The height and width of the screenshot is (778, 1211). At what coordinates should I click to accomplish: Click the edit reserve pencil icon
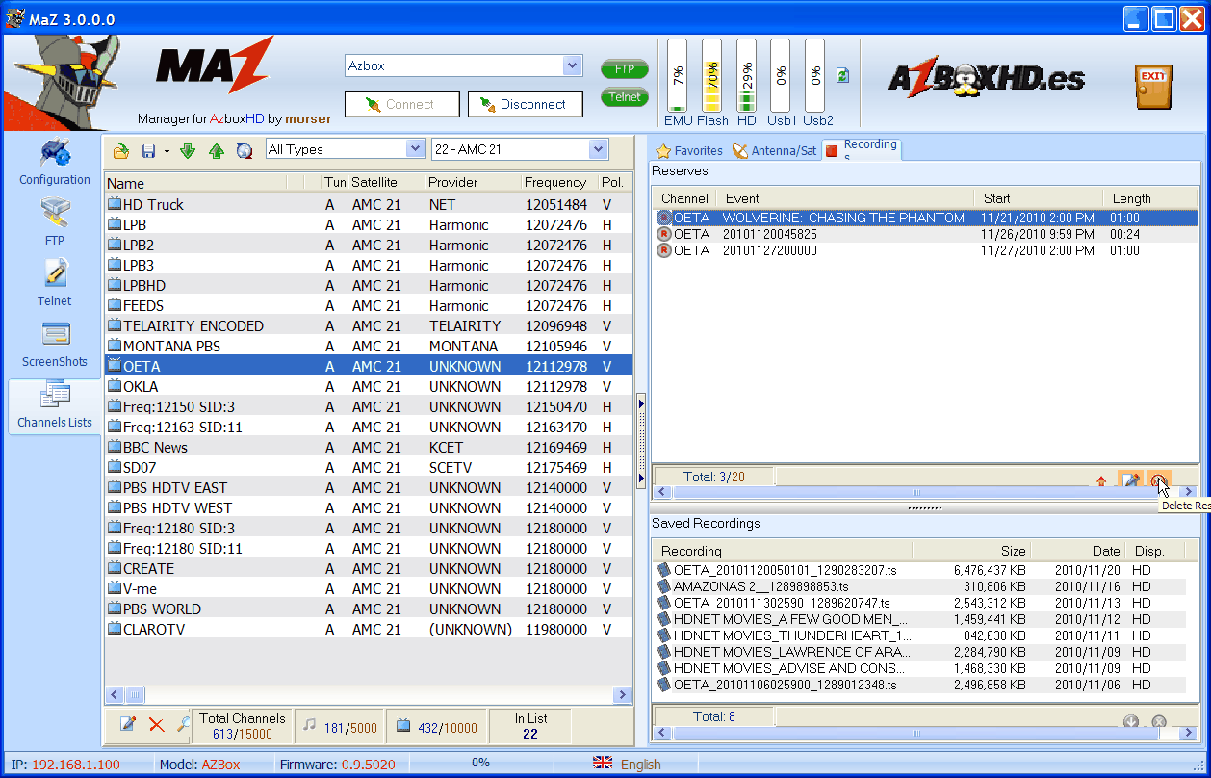pyautogui.click(x=1130, y=479)
